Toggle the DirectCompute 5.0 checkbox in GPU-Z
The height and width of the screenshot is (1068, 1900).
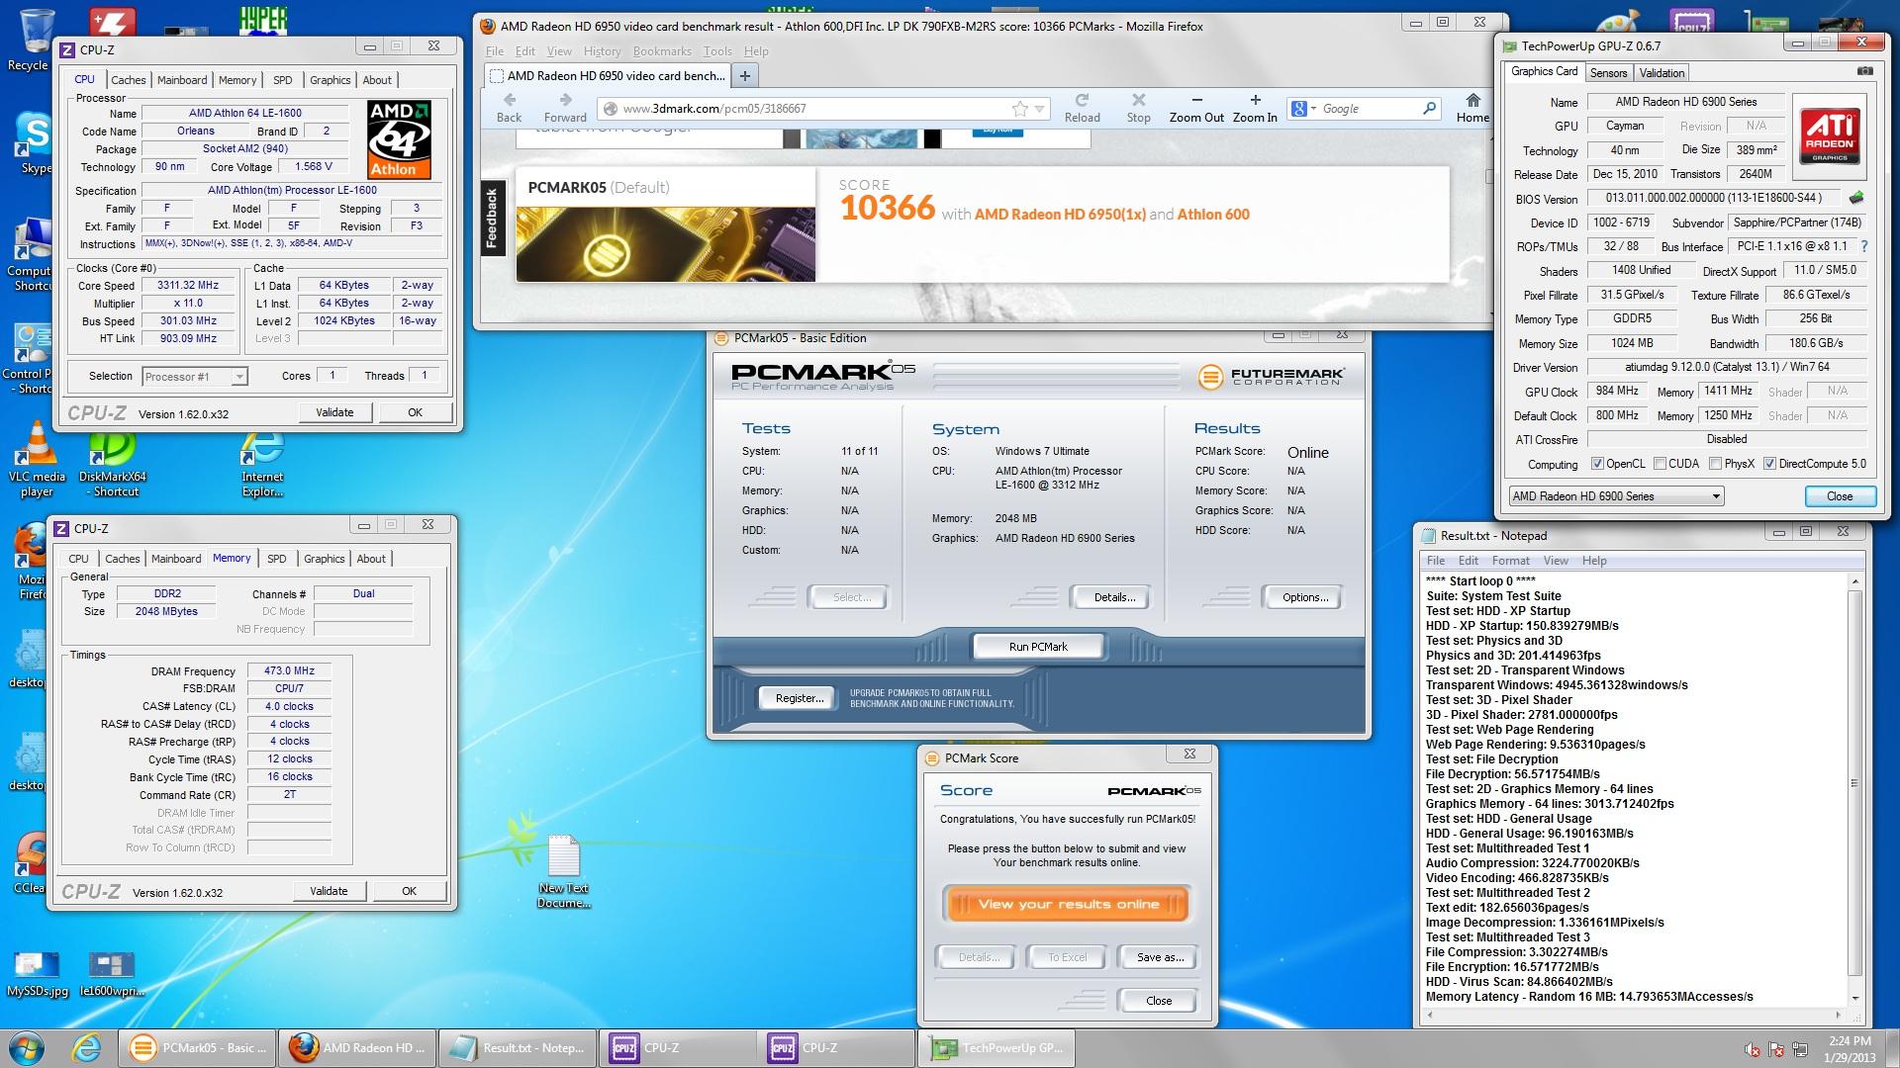(x=1769, y=464)
